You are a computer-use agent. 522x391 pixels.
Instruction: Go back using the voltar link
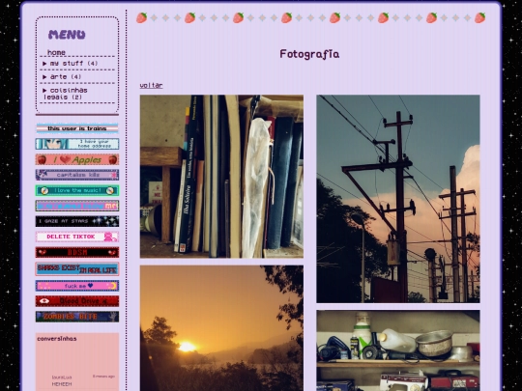coord(151,85)
